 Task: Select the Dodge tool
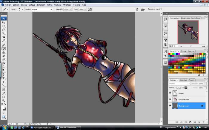click(x=4, y=70)
